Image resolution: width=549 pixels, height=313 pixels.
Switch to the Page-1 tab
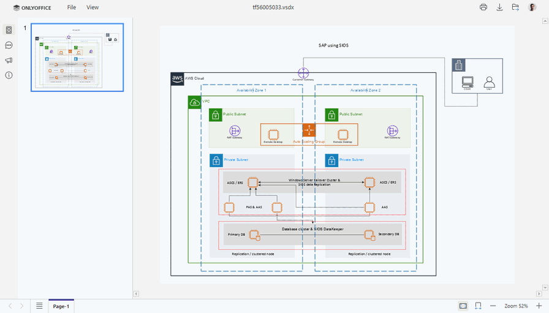61,306
